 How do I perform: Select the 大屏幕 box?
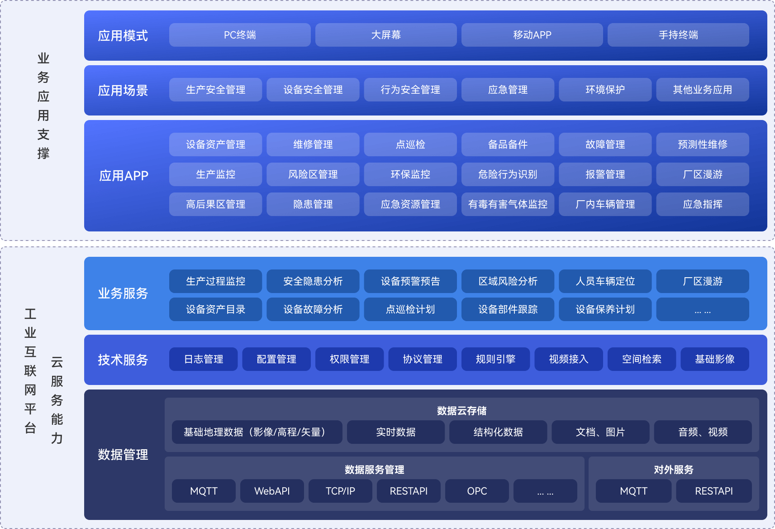pos(386,35)
